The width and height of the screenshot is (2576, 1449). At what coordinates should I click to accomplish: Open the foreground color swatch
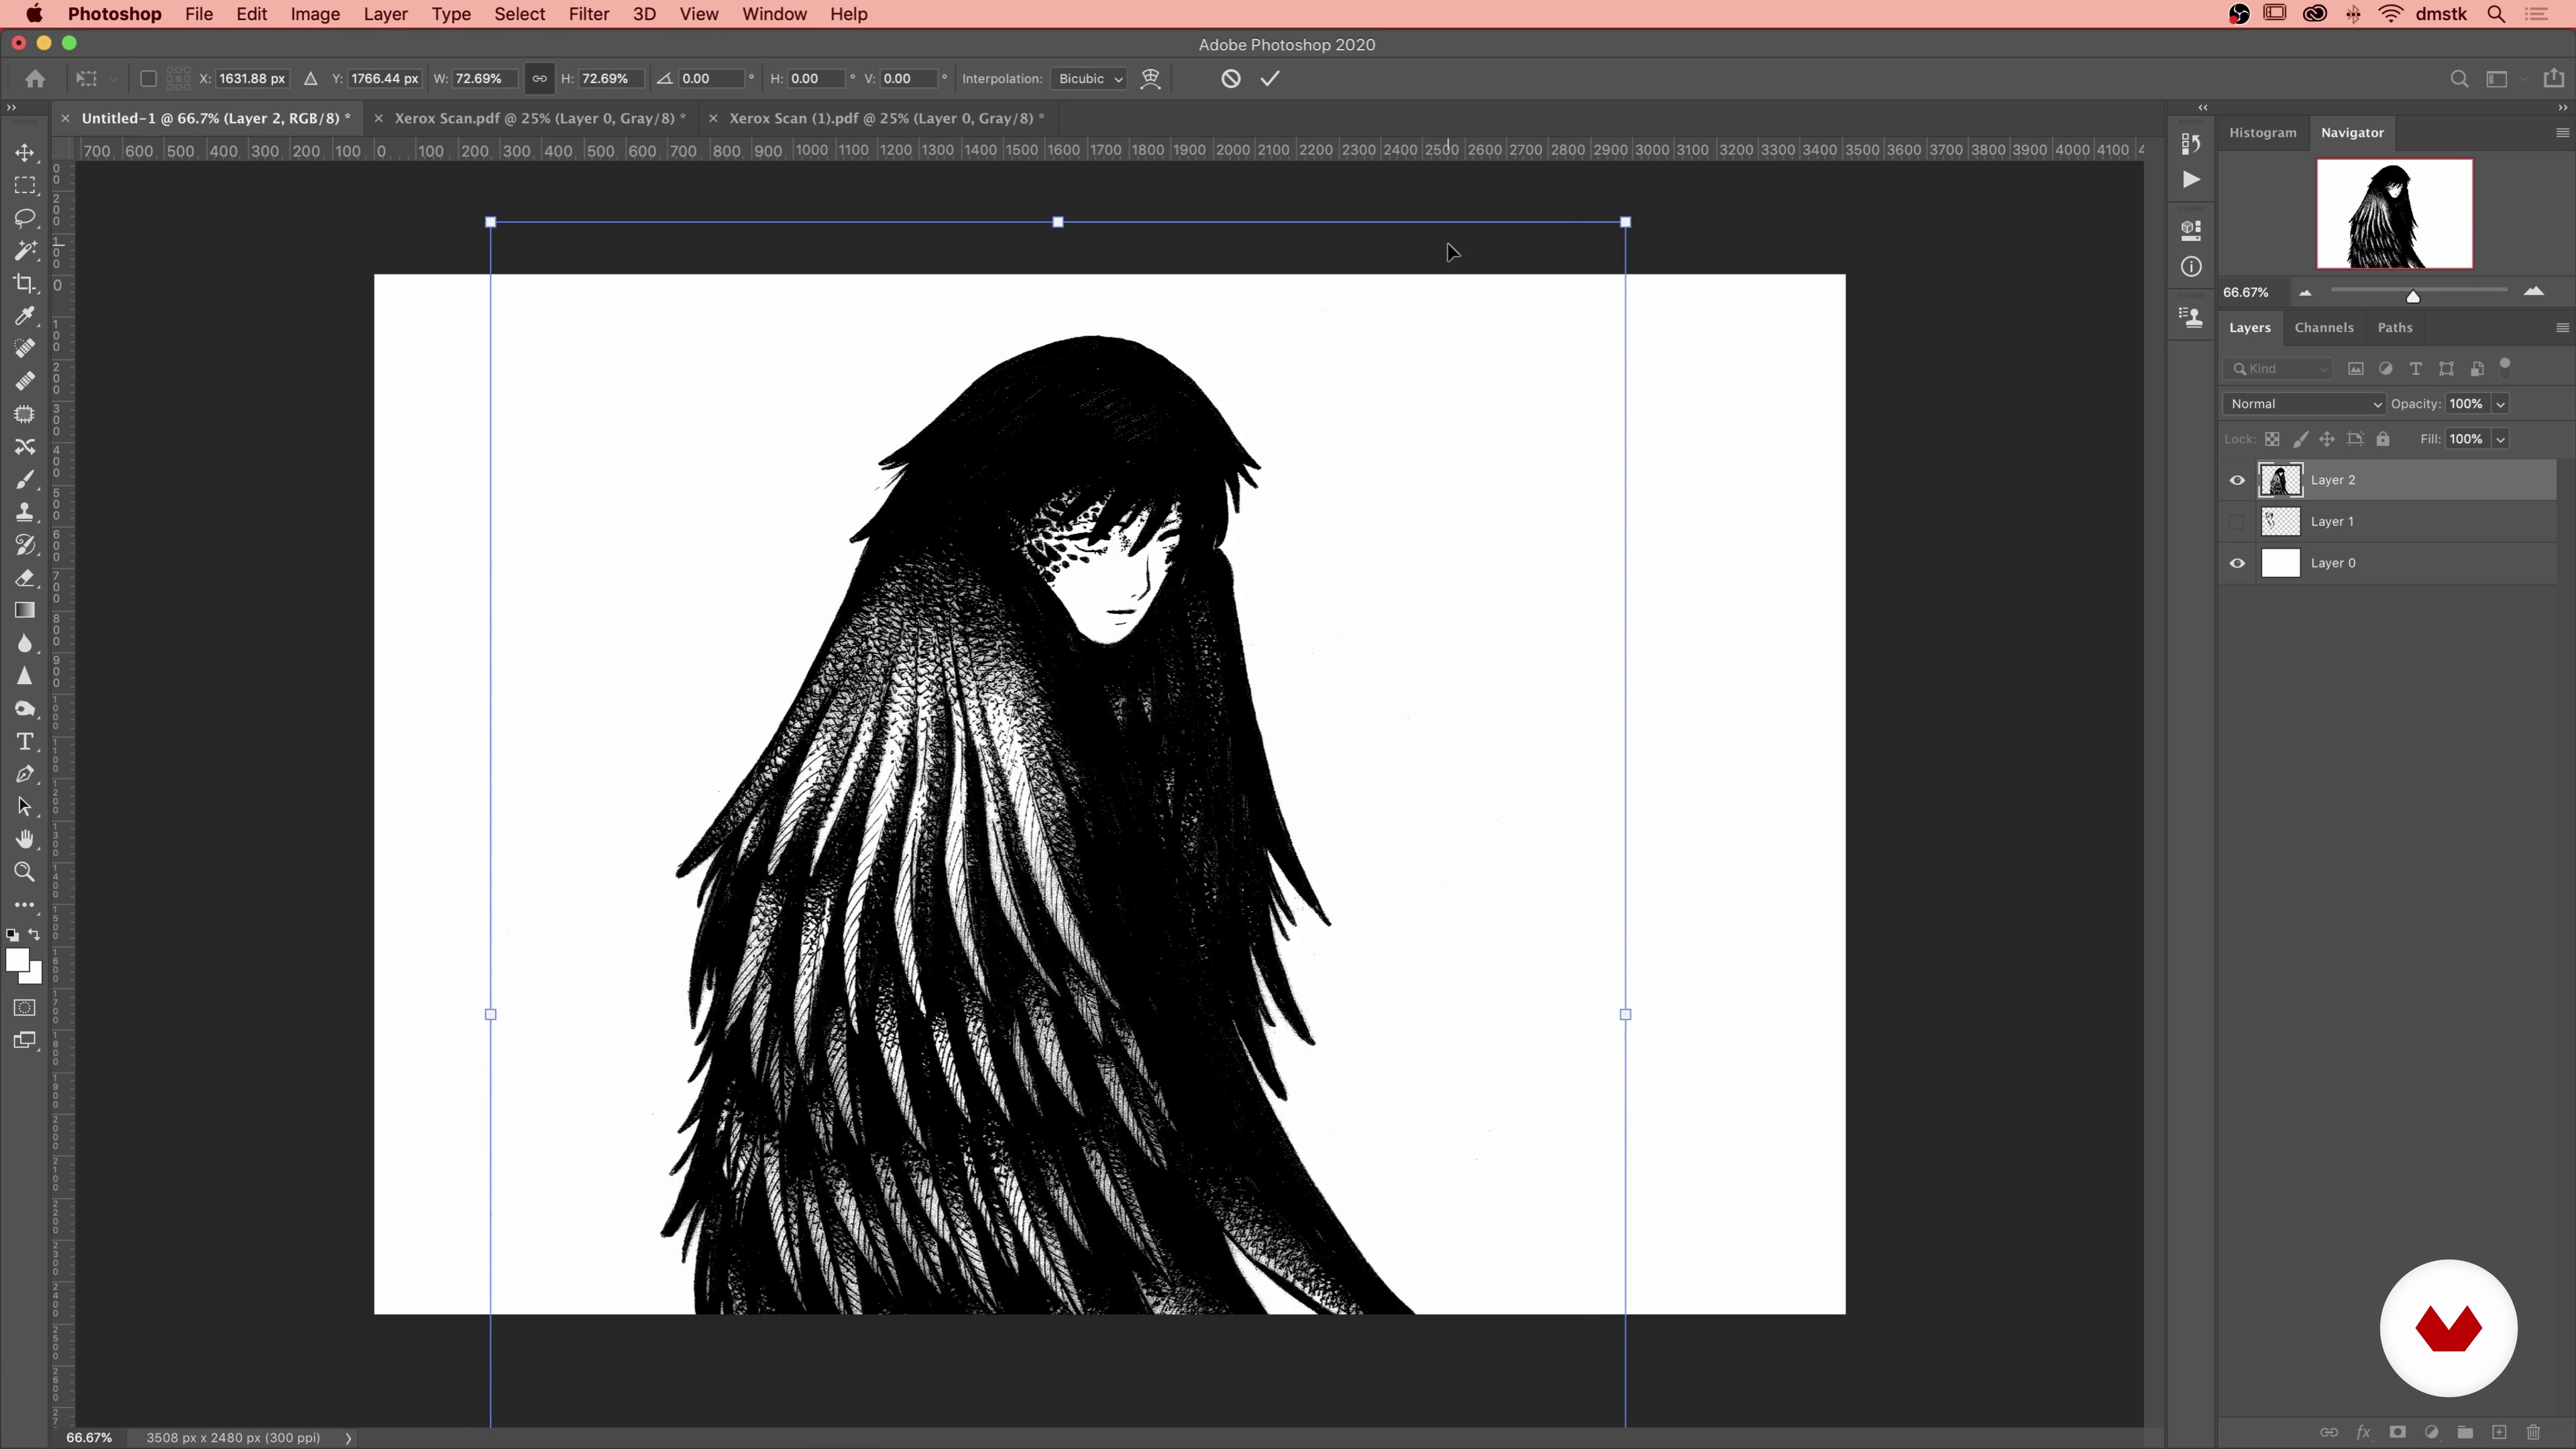pos(16,959)
